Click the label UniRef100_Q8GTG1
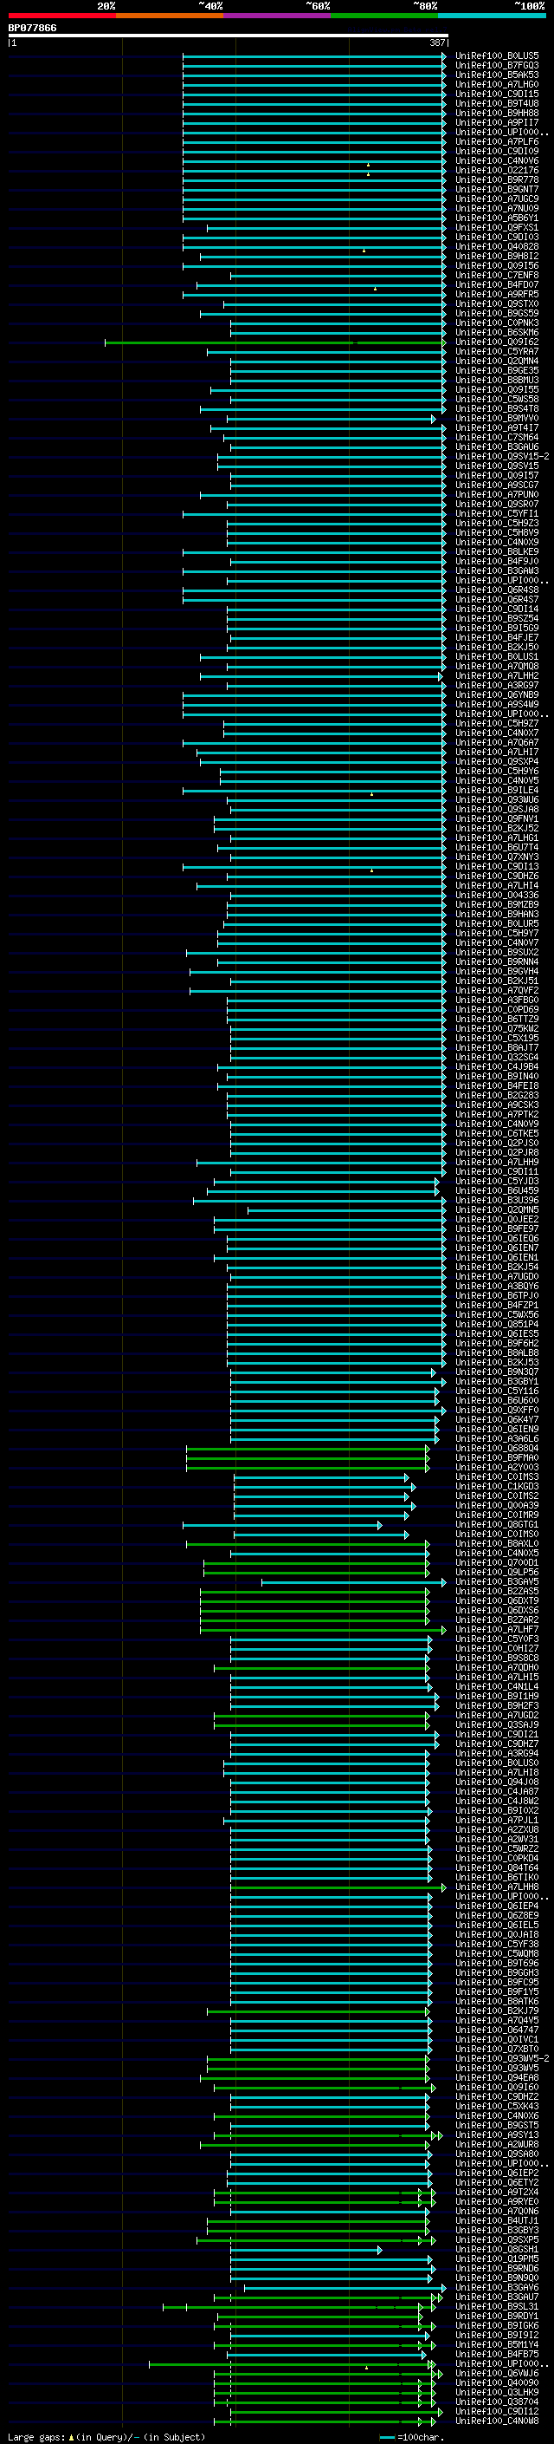The image size is (554, 2444). click(497, 1525)
